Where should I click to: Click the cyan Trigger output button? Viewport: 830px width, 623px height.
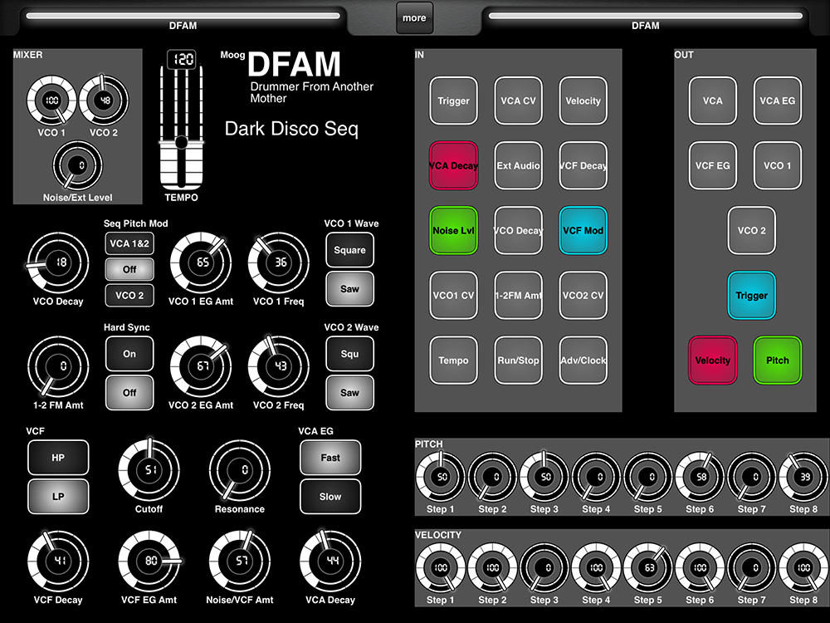coord(751,296)
